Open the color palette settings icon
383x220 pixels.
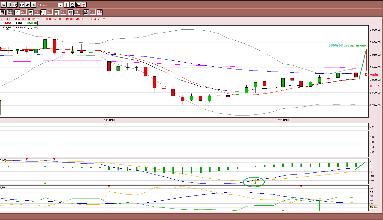(x=73, y=5)
